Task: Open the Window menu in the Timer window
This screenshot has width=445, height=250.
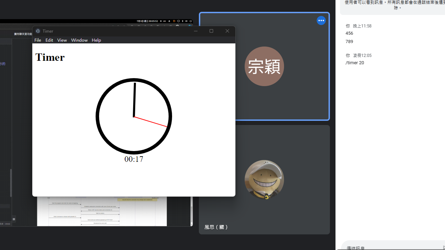Action: coord(79,40)
